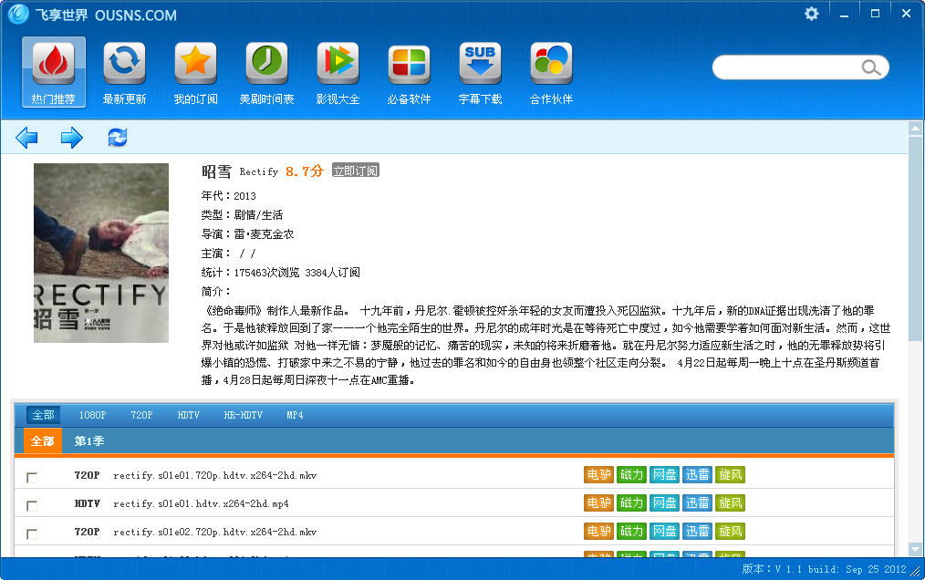Refresh the page with the reload icon
This screenshot has width=925, height=580.
click(118, 138)
